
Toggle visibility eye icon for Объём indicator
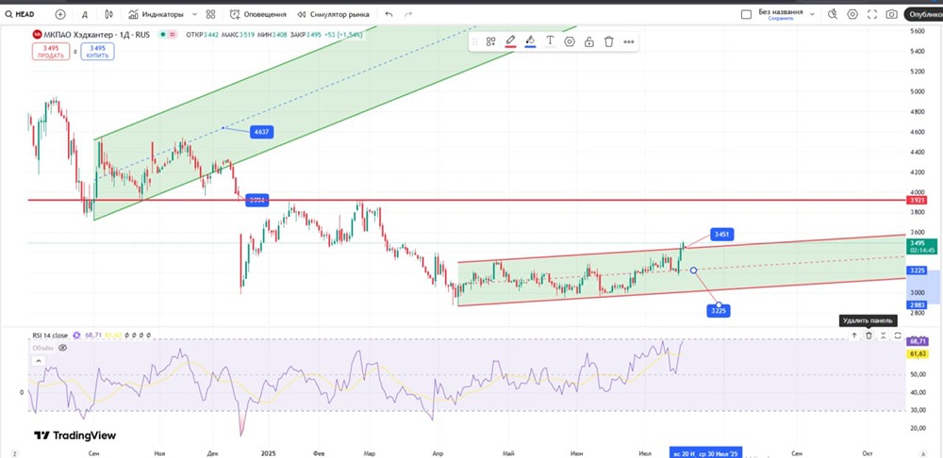(63, 347)
